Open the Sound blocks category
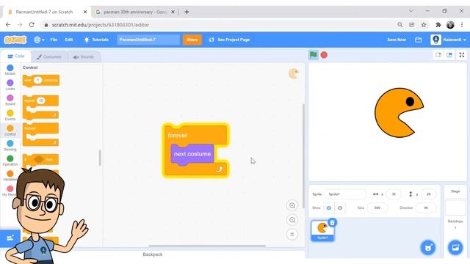Viewport: 470px width, 264px height. point(10,100)
